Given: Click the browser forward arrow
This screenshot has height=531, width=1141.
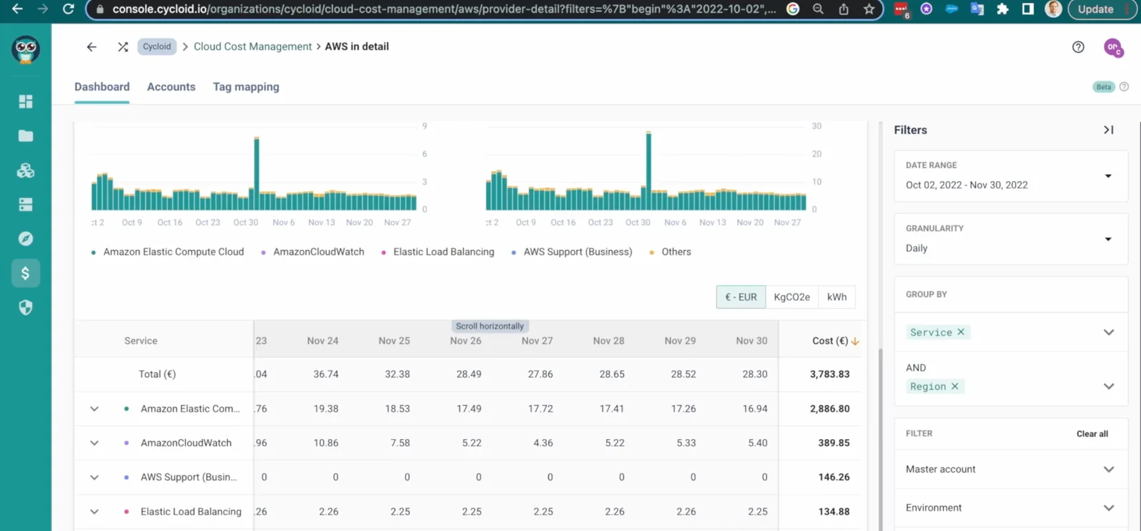Looking at the screenshot, I should pyautogui.click(x=43, y=9).
